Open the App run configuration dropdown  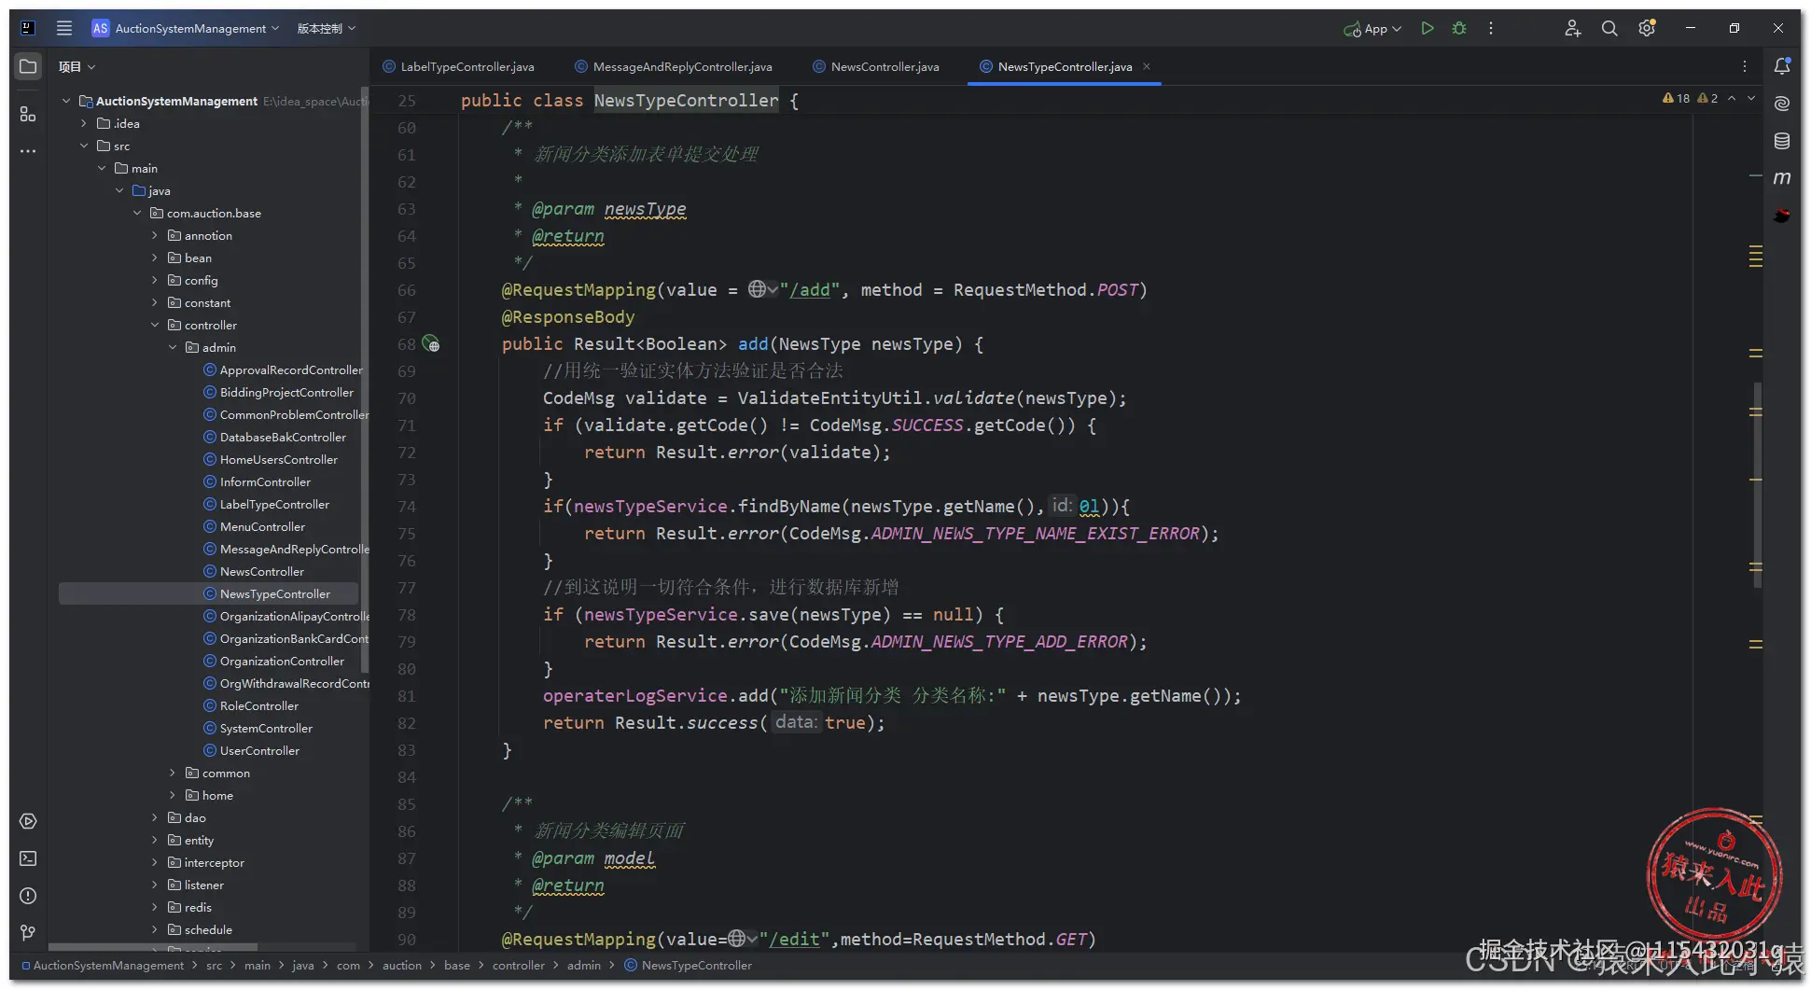[1372, 28]
